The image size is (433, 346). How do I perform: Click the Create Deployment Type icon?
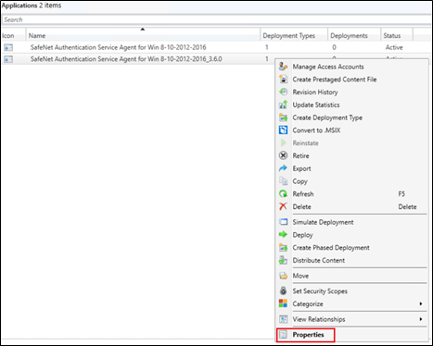coord(283,117)
